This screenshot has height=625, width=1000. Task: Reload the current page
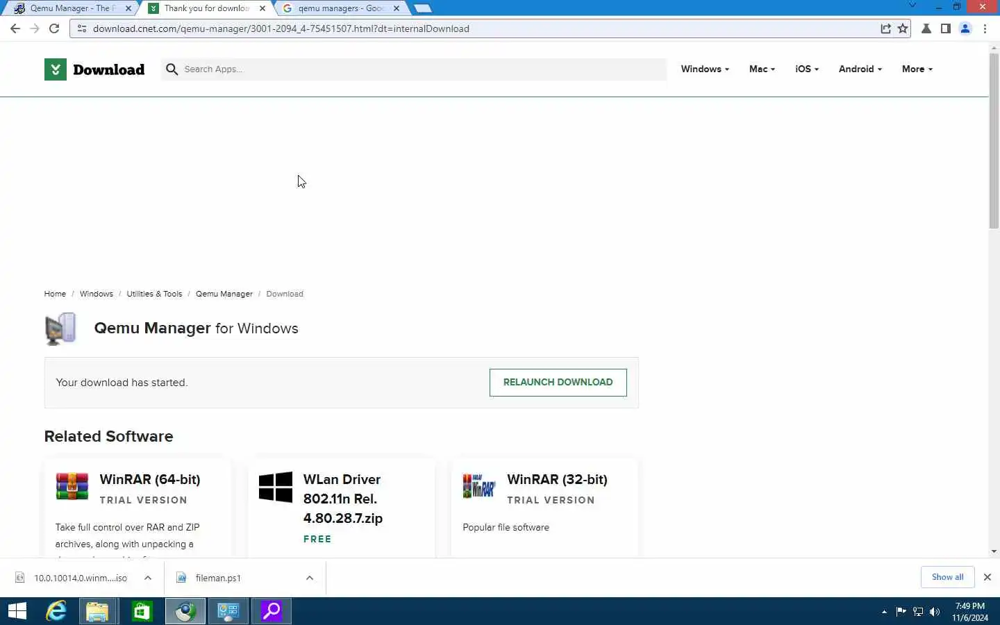pos(54,28)
